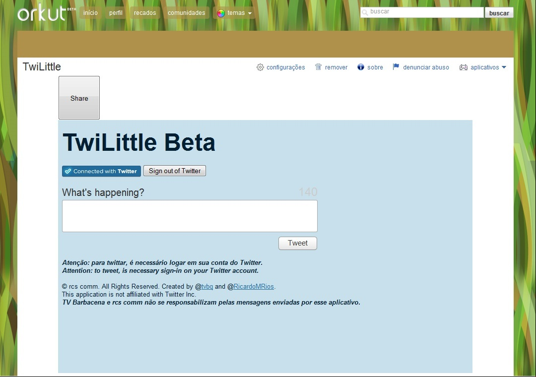Open the @RicardoMRios profile link

[x=254, y=286]
